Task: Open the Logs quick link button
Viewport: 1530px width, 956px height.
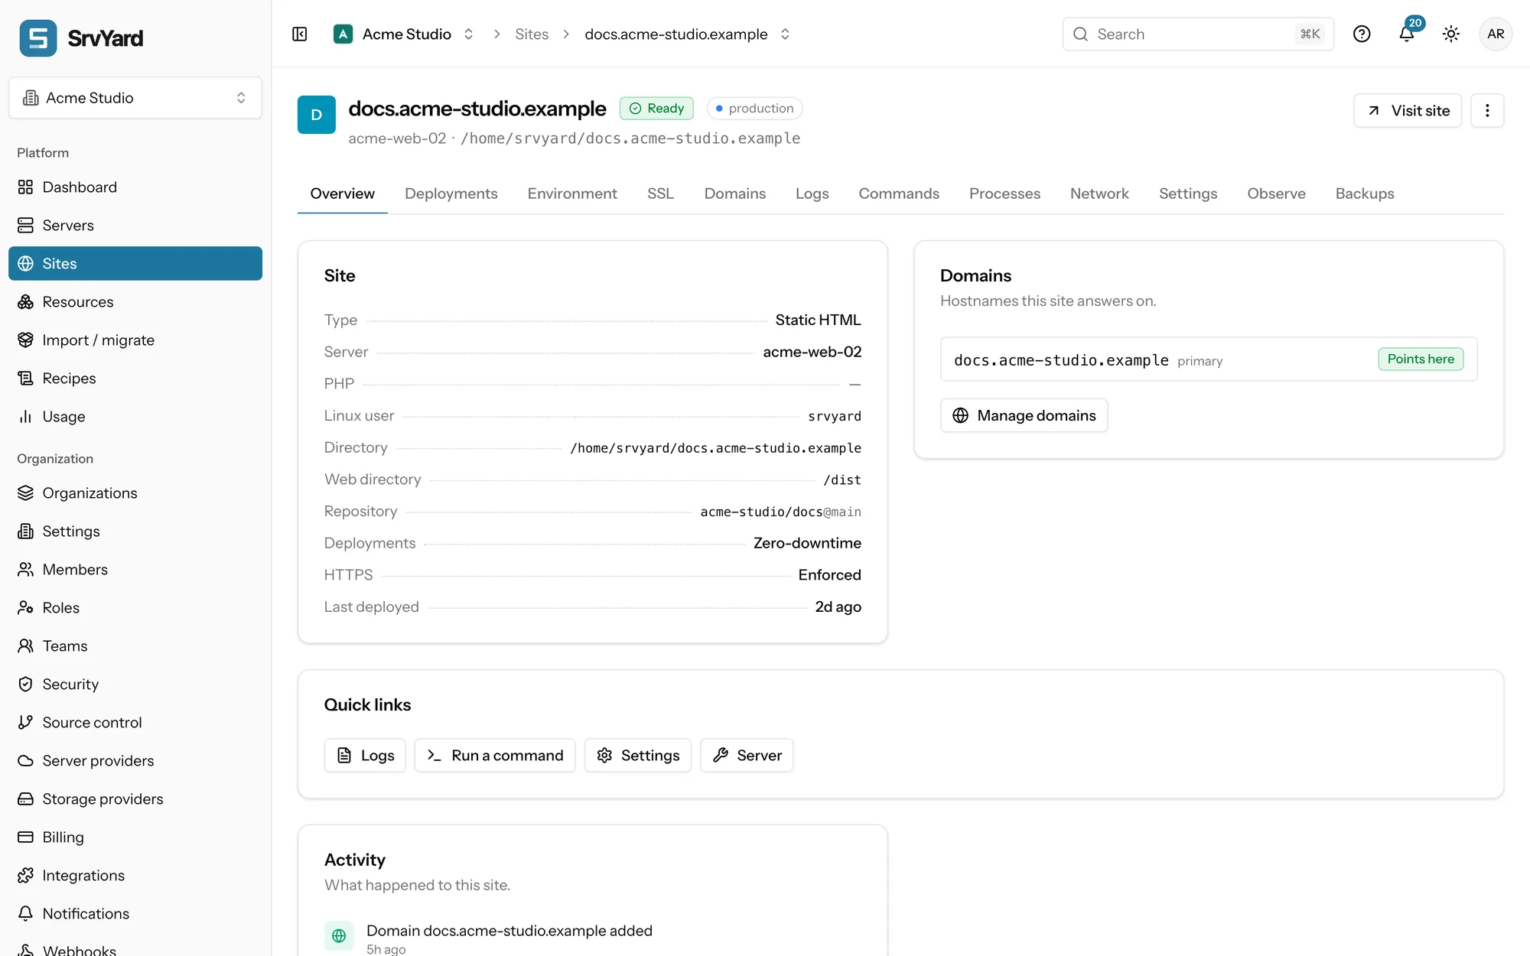Action: [x=365, y=756]
